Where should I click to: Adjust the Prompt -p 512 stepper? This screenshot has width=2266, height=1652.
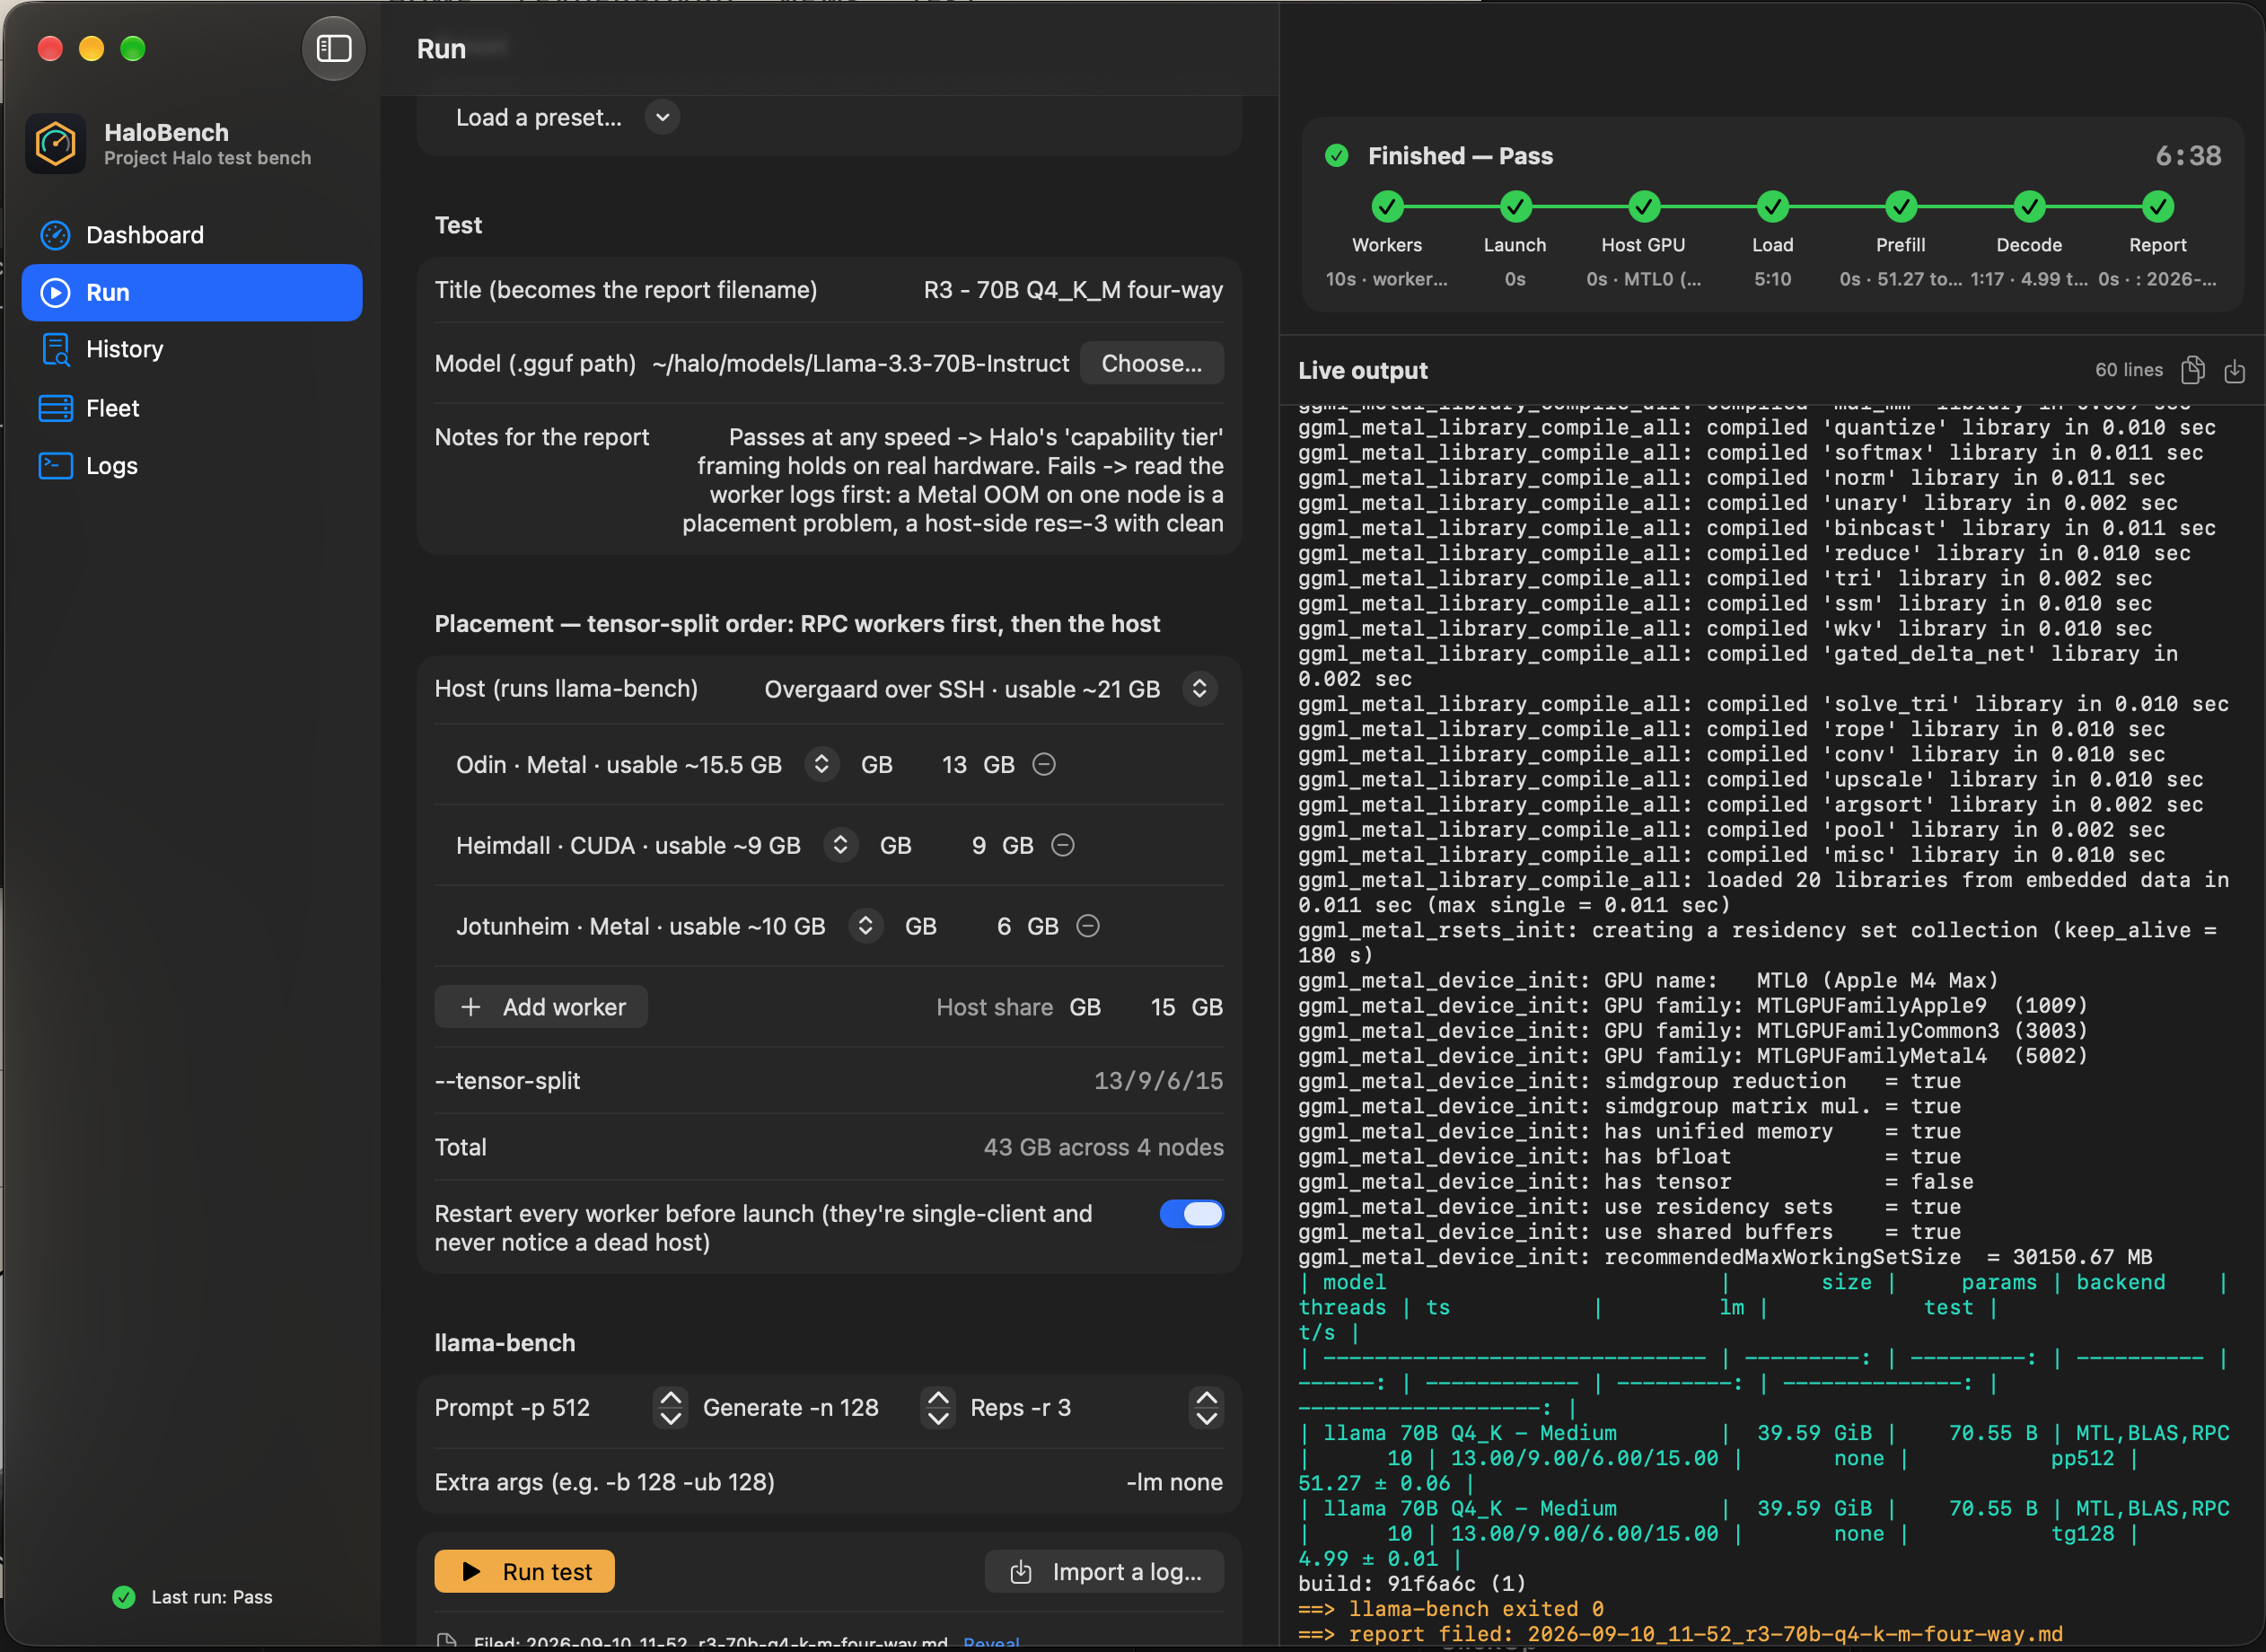tap(671, 1408)
